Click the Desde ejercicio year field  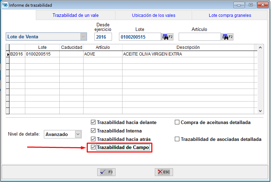(103, 37)
